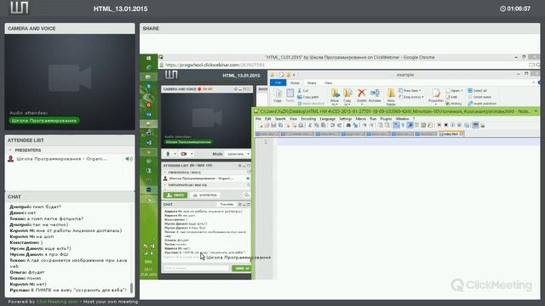Open camera dropdown arrow in webinar controls
Screen dimensions: 545x306
click(x=192, y=154)
